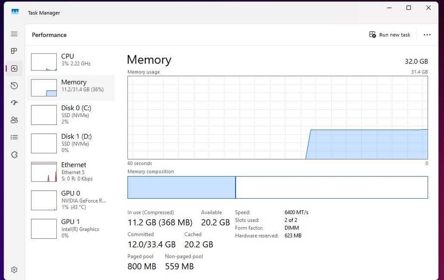Image resolution: width=444 pixels, height=280 pixels.
Task: Open the Ethernet performance graph
Action: click(71, 172)
